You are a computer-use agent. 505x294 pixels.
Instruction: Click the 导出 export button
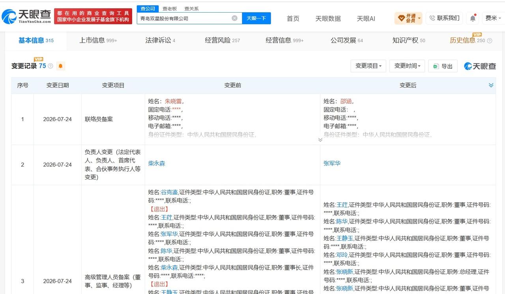pyautogui.click(x=443, y=66)
